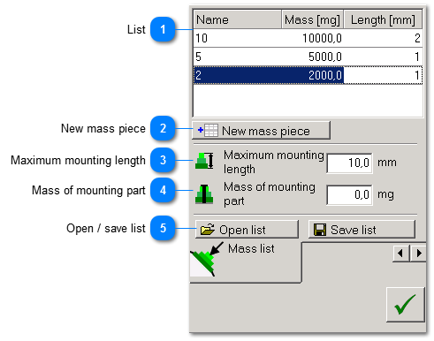Image resolution: width=434 pixels, height=341 pixels.
Task: Click annotation marker 1 labeled List
Action: [163, 29]
